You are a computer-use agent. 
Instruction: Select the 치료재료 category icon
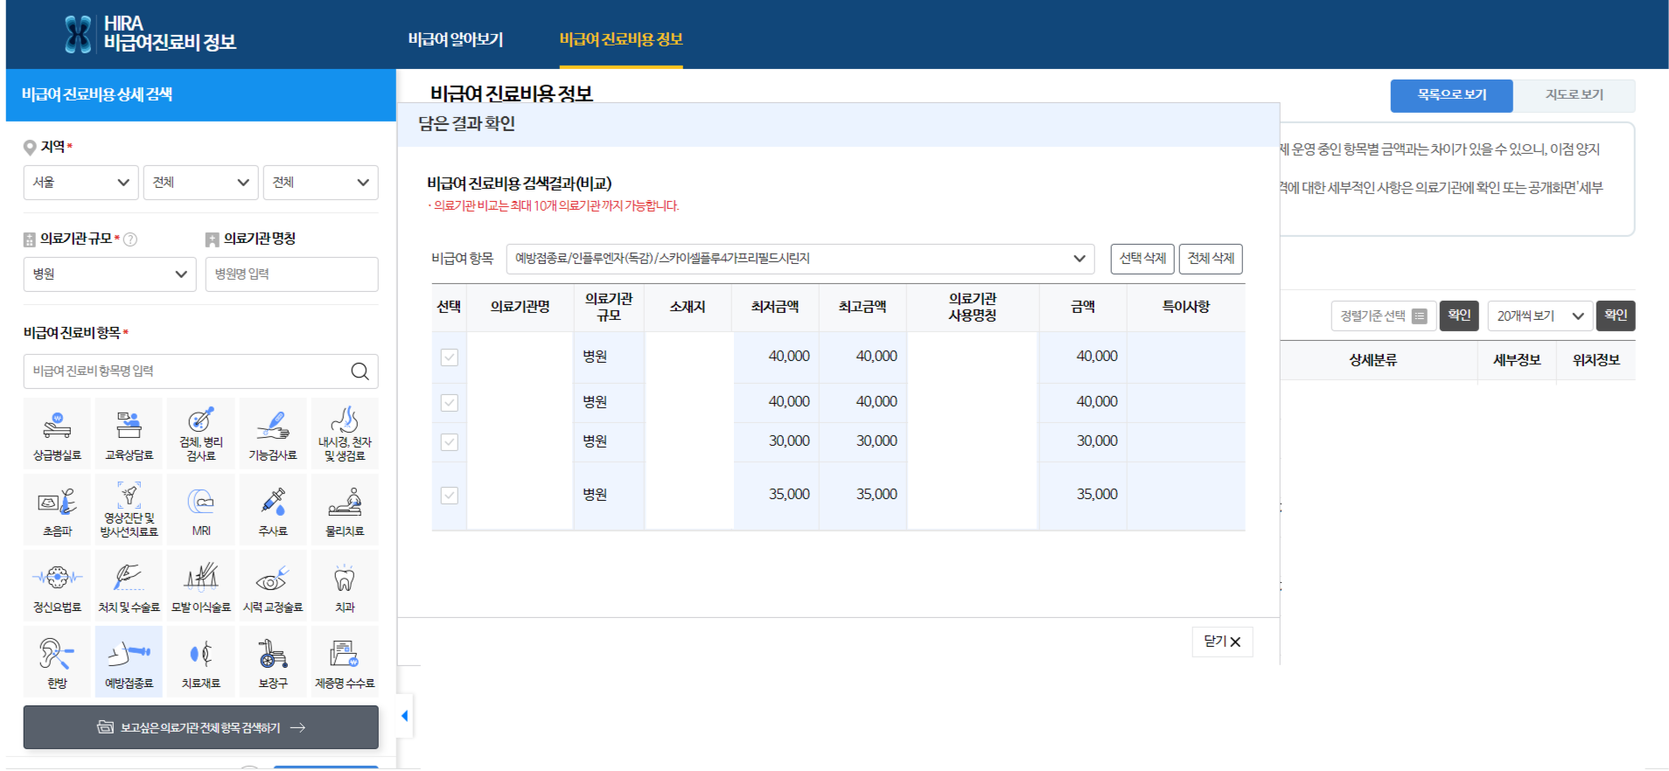[x=201, y=662]
